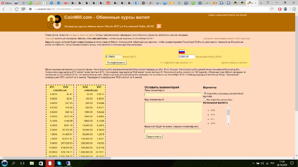The width and height of the screenshot is (298, 167).
Task: Click the comment text area
Action: point(173,112)
